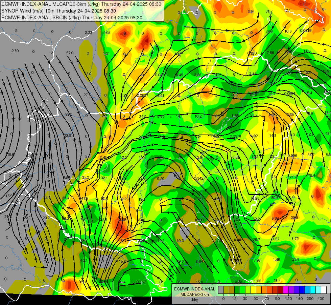Click the station value 17.1 on the map
The width and height of the screenshot is (331, 305).
click(287, 11)
